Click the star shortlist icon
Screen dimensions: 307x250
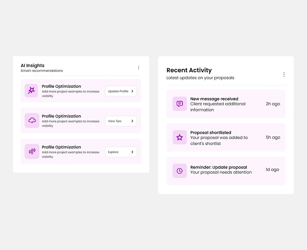tap(180, 138)
